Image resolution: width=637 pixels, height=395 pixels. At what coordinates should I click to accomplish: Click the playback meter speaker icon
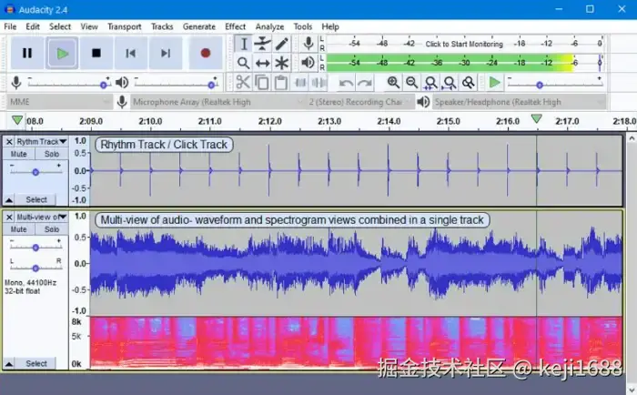pyautogui.click(x=308, y=63)
